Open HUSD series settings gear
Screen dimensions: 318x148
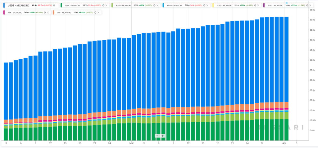(204, 5)
